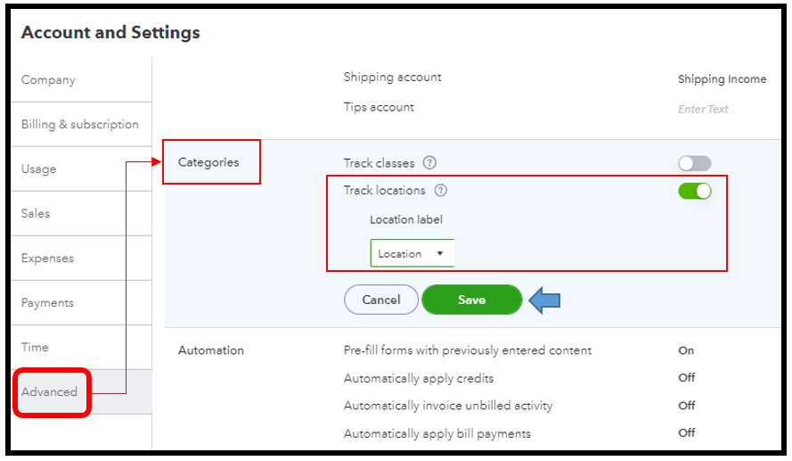
Task: Click the Tips account text field
Action: pos(703,109)
